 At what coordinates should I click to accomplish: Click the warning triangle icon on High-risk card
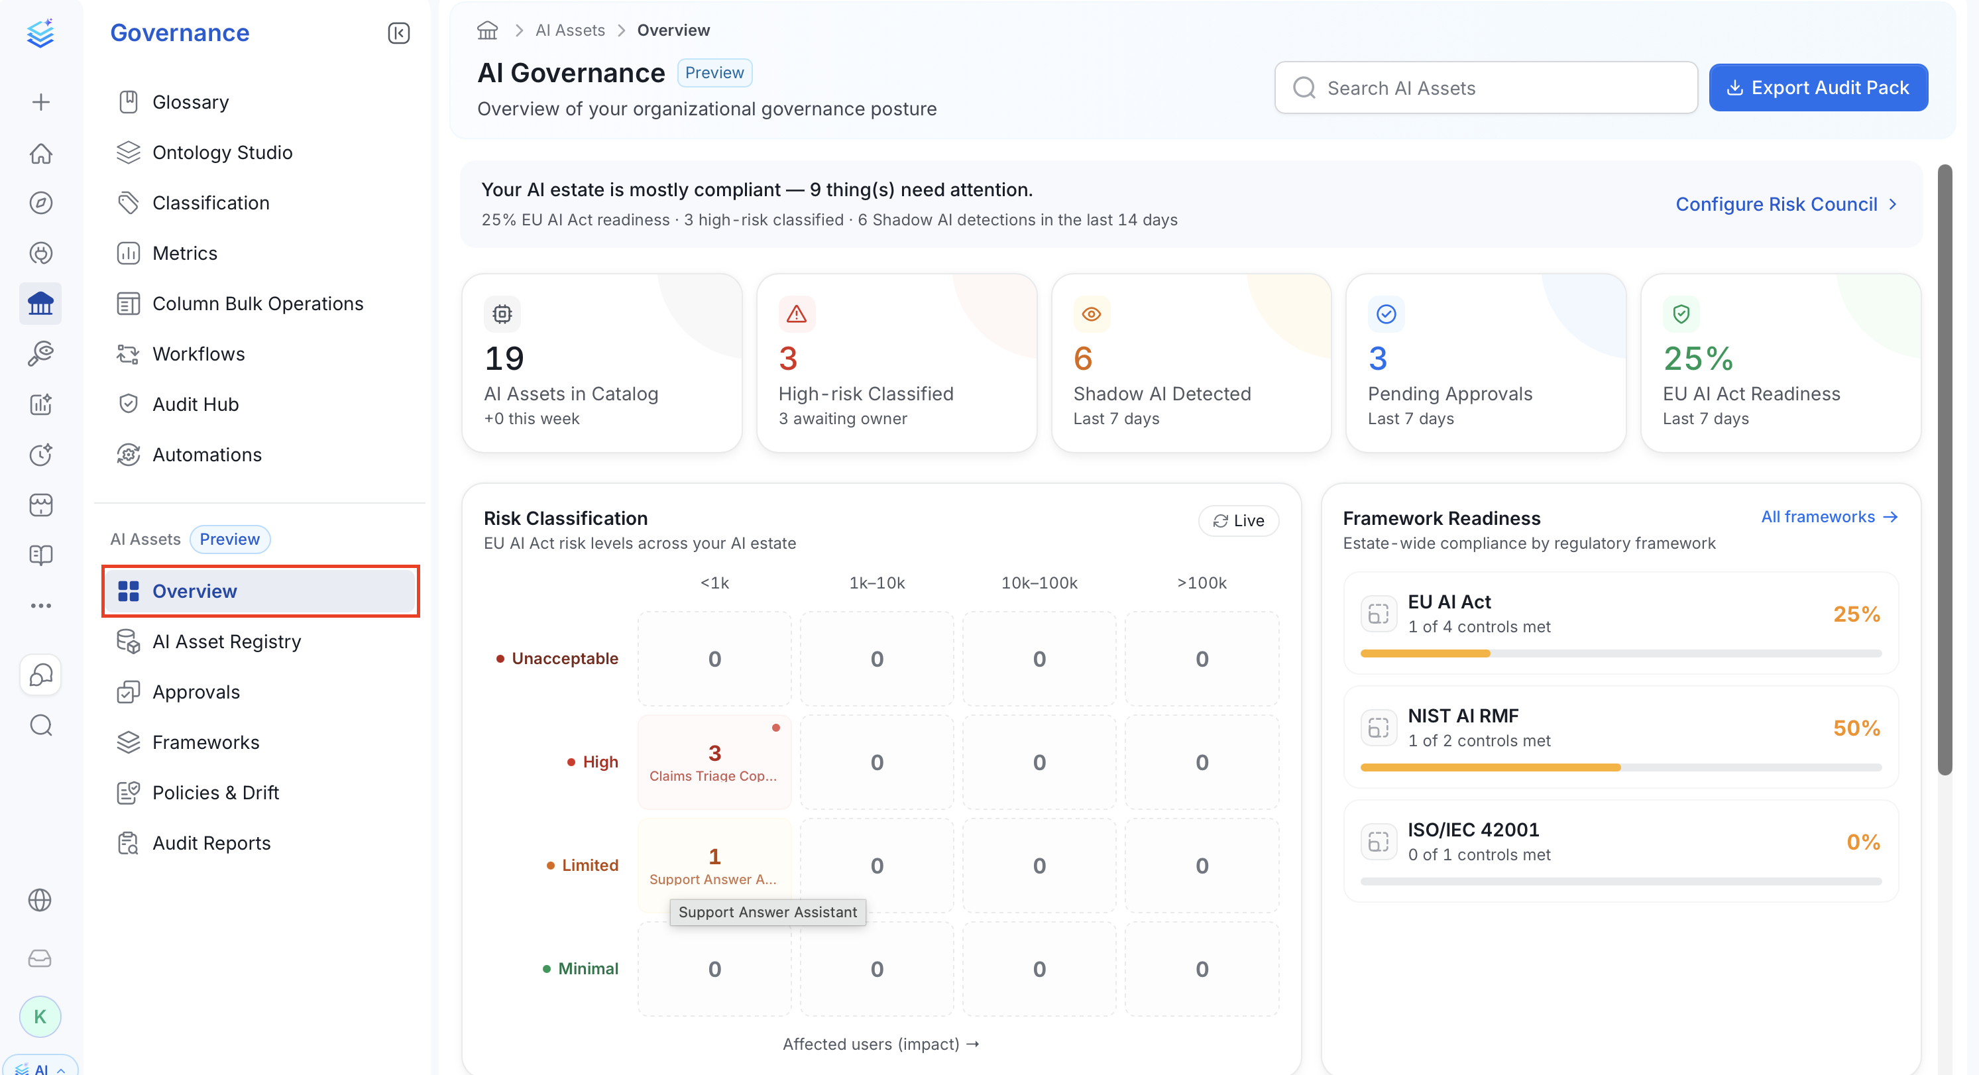797,313
